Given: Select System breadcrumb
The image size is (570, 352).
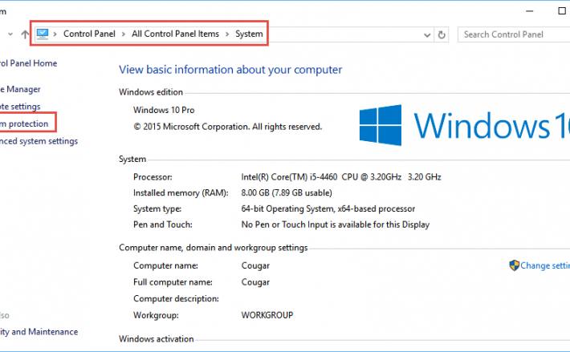Looking at the screenshot, I should (249, 34).
